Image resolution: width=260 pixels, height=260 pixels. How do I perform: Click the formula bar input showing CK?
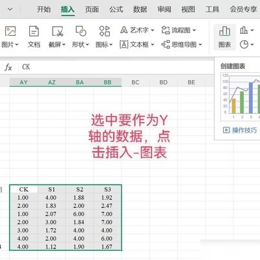(117, 67)
